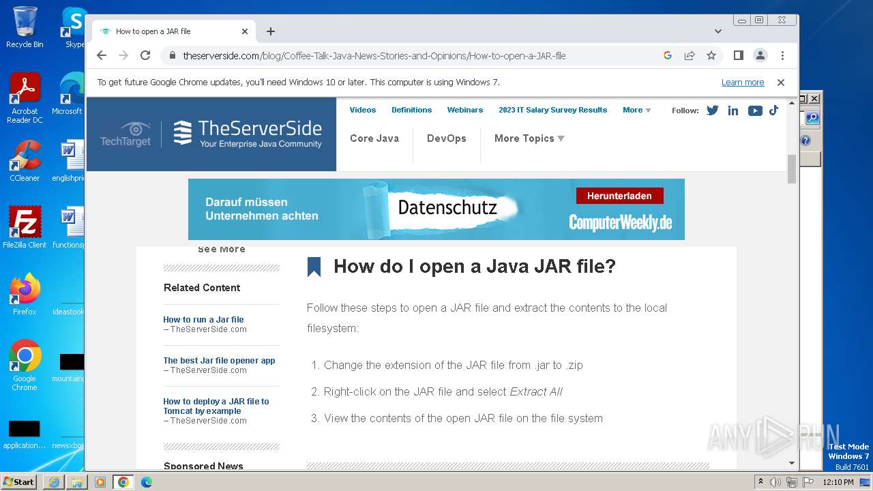Open Windows Explorer folder in taskbar
Screen dimensions: 873x491
(77, 482)
